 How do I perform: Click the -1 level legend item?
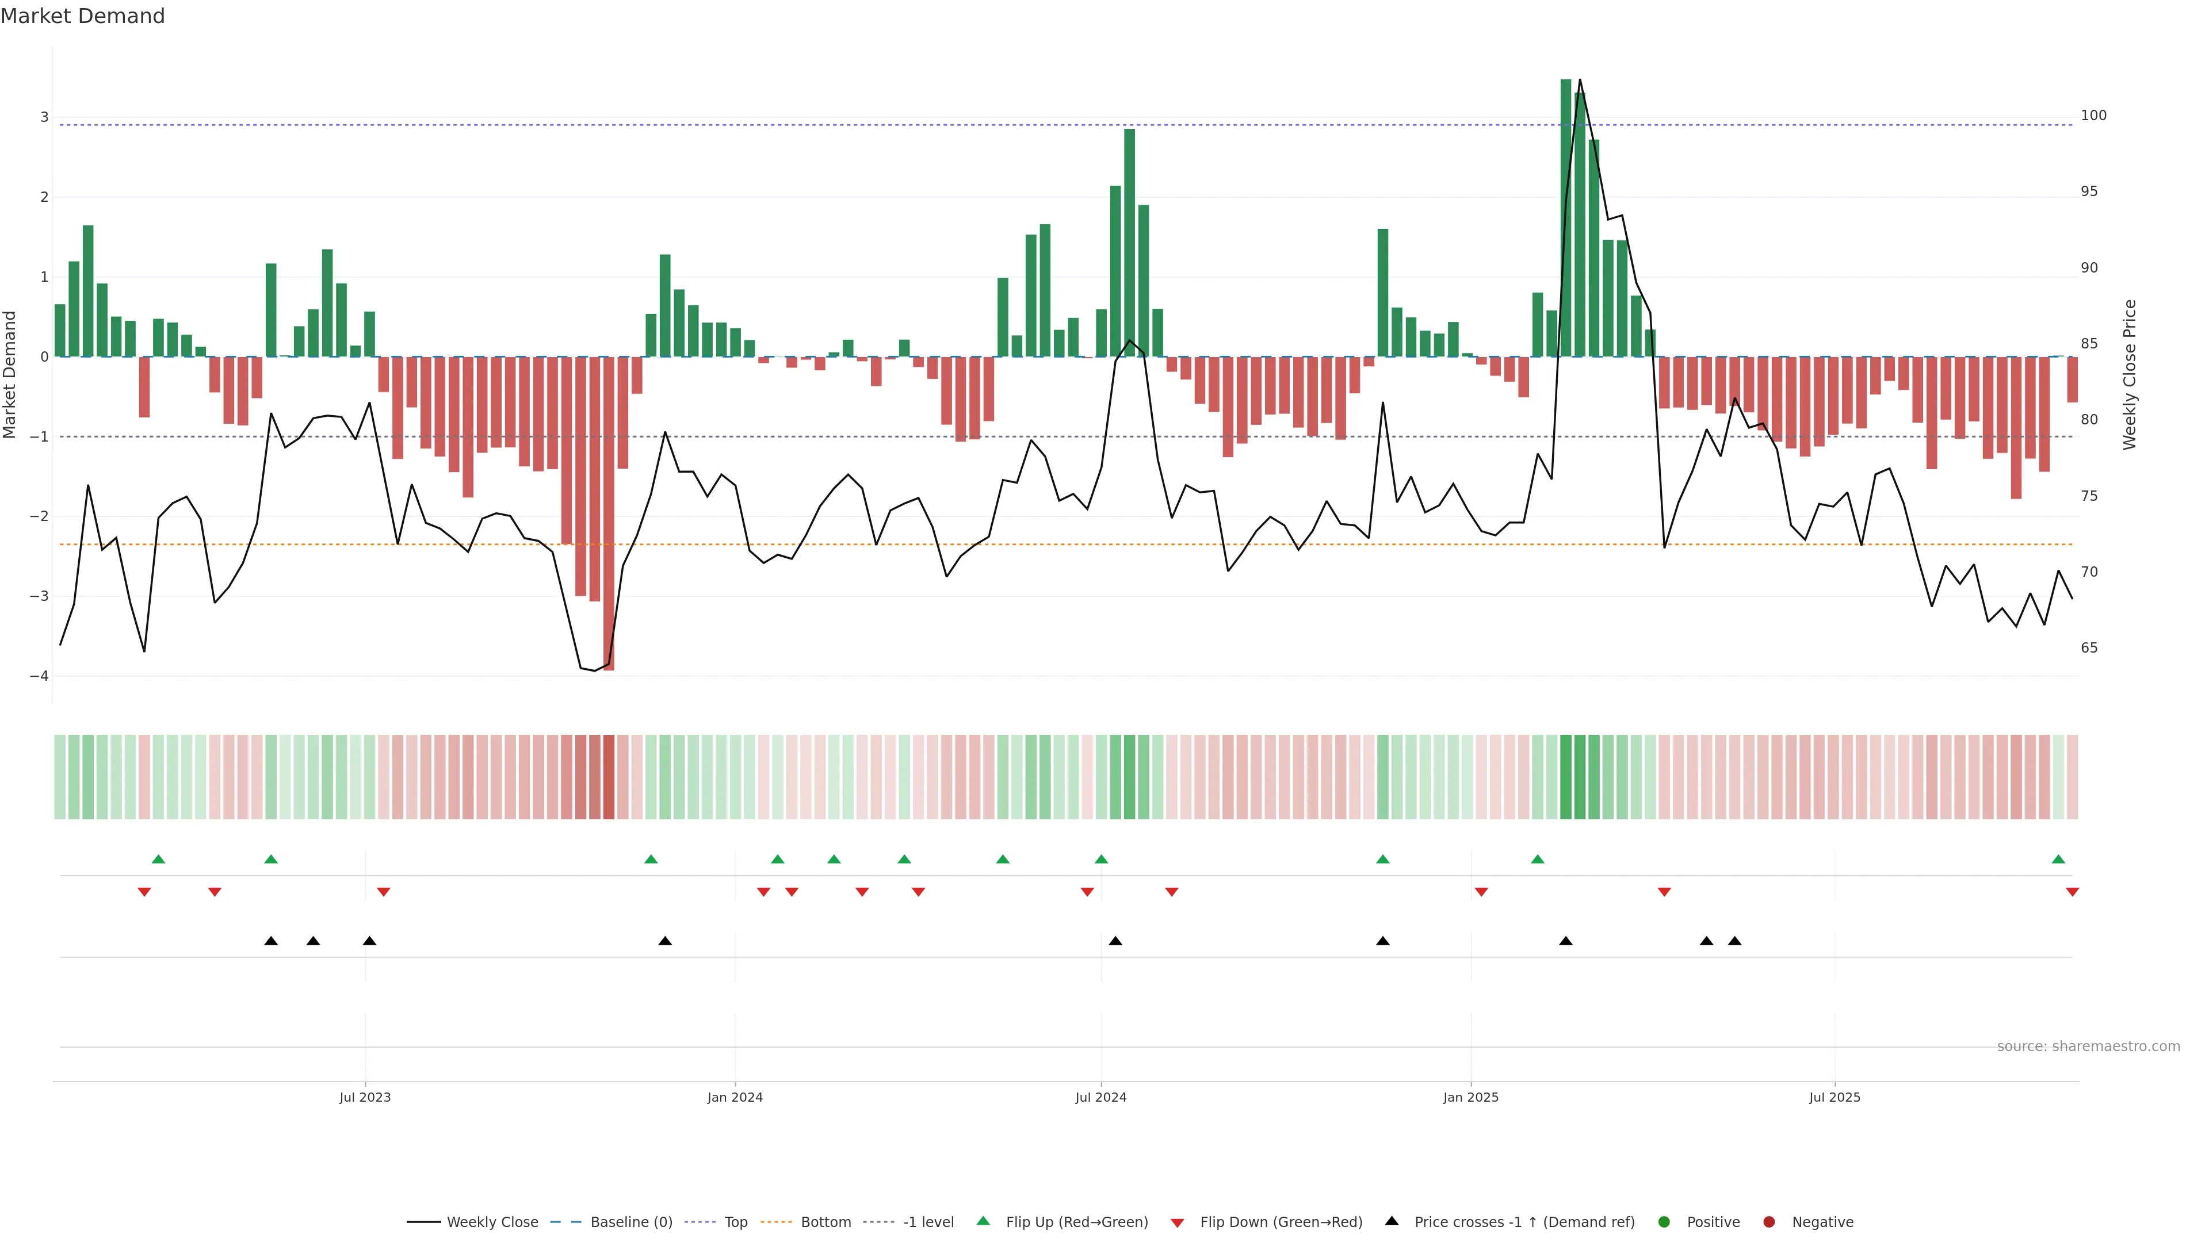(928, 1222)
